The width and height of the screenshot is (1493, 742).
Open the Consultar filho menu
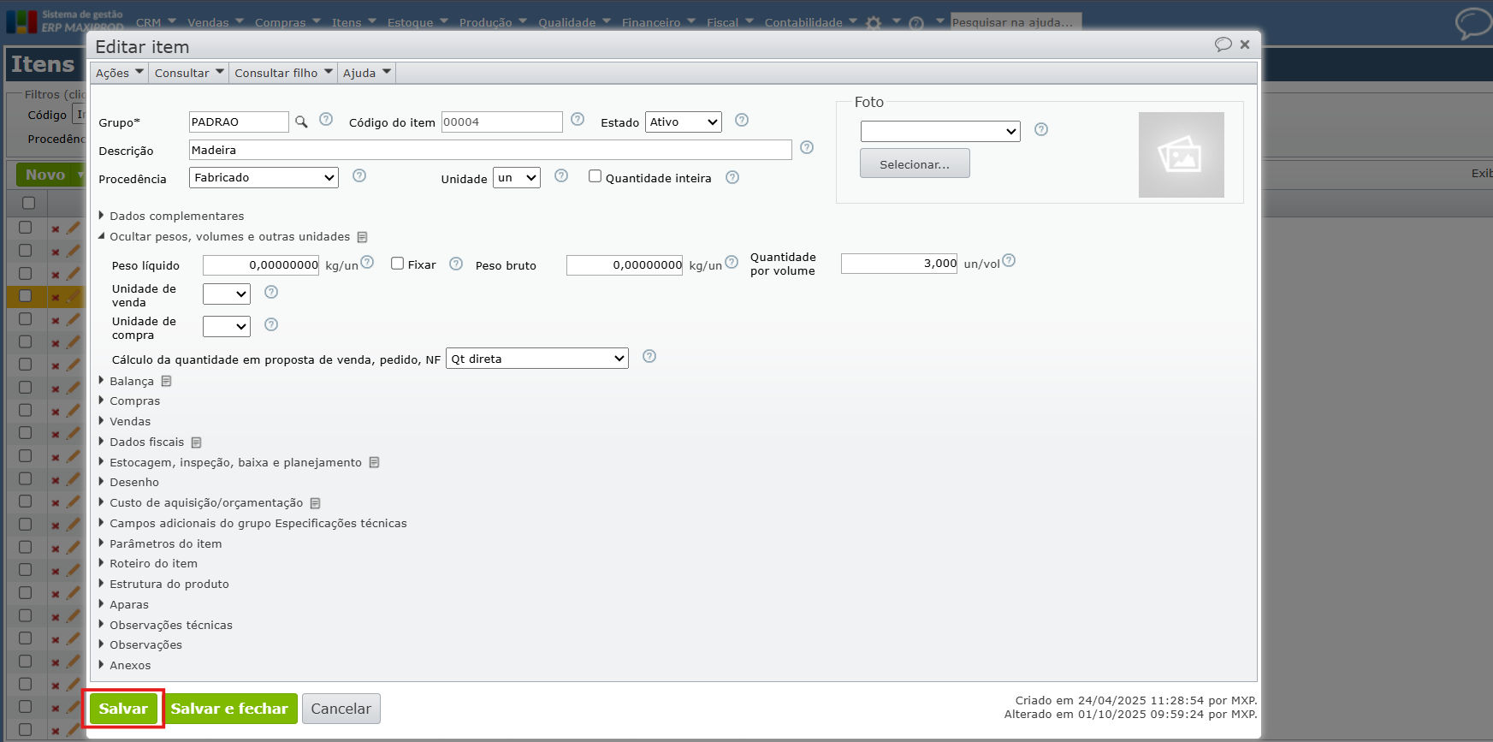click(283, 73)
